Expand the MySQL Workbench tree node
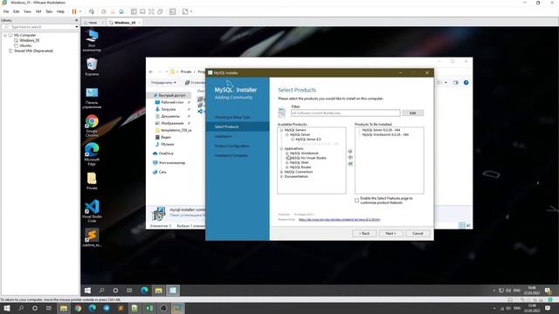 pos(287,154)
